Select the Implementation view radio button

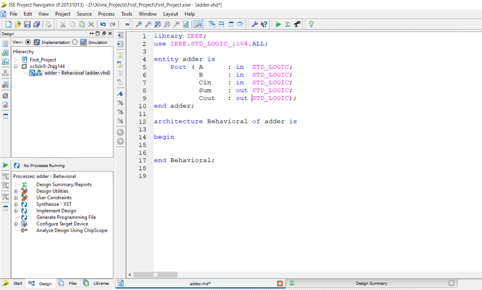tap(28, 42)
